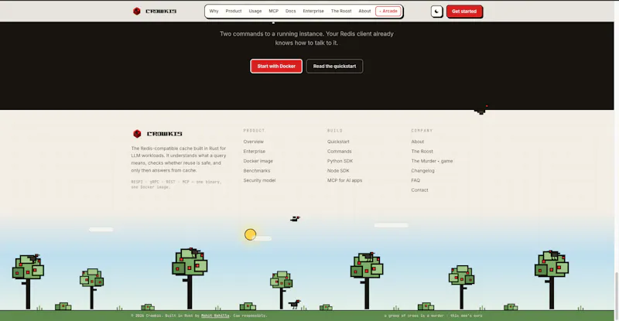The height and width of the screenshot is (321, 619).
Task: Click the Crowkis logo in the footer
Action: 157,134
